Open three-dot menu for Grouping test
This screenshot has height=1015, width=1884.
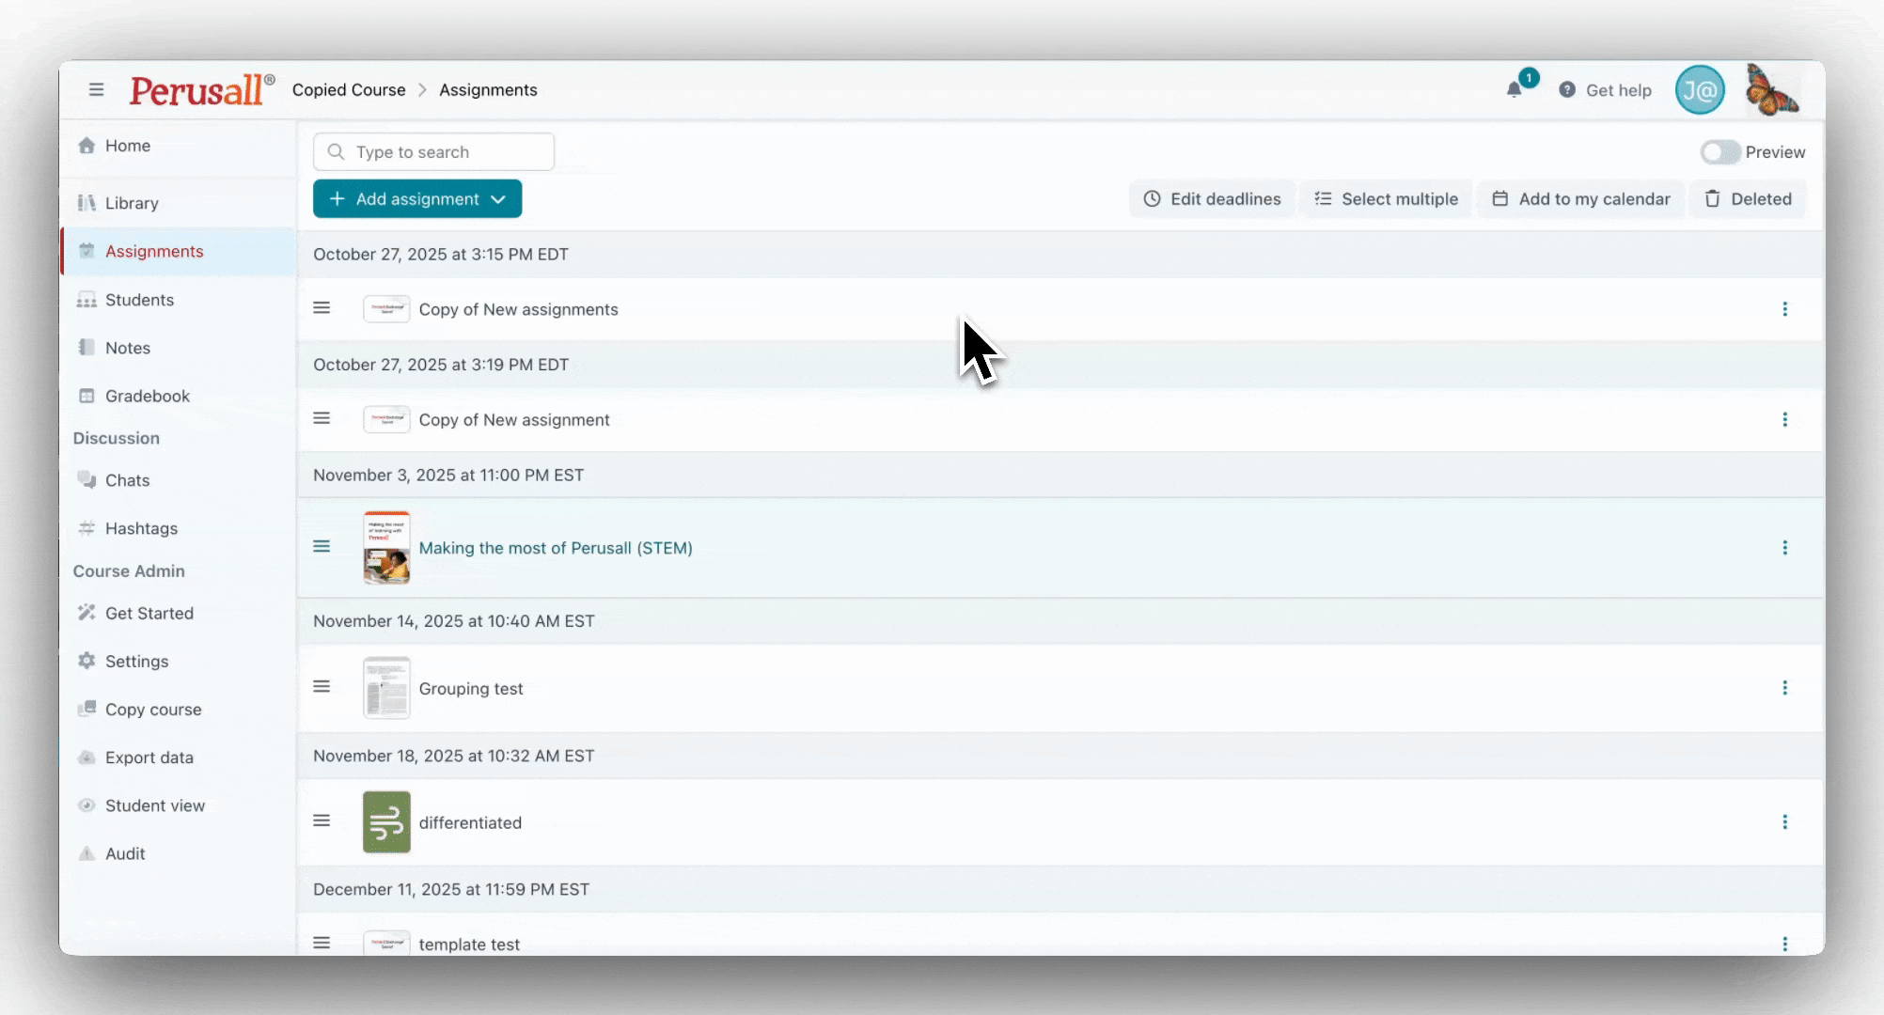[1784, 688]
